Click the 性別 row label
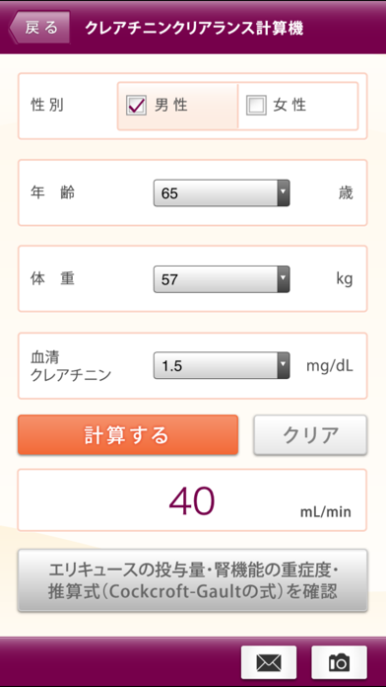The image size is (386, 687). pyautogui.click(x=47, y=106)
